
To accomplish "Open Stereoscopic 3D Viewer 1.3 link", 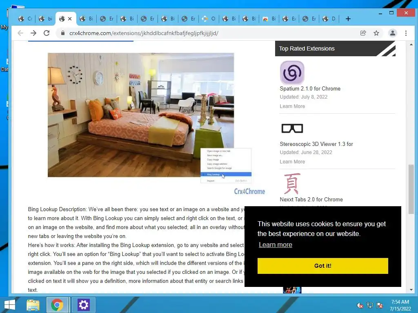I will [316, 144].
